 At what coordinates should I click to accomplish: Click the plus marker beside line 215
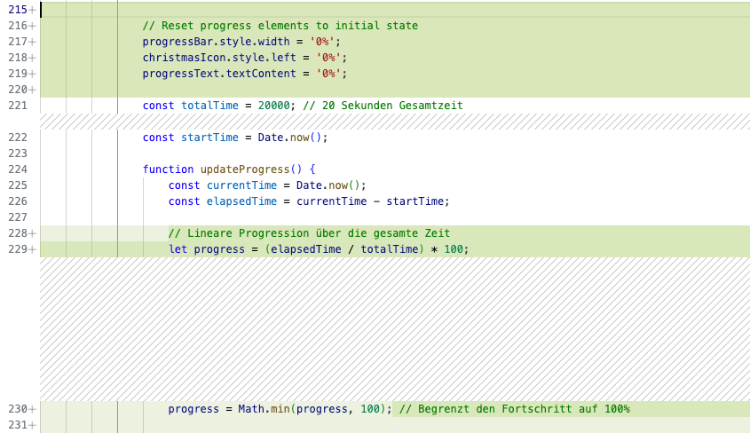[32, 10]
